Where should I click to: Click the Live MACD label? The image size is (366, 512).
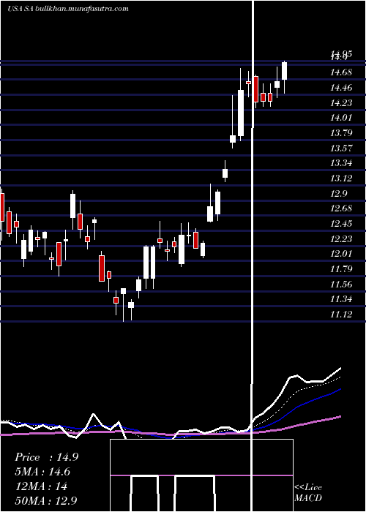pos(308,492)
